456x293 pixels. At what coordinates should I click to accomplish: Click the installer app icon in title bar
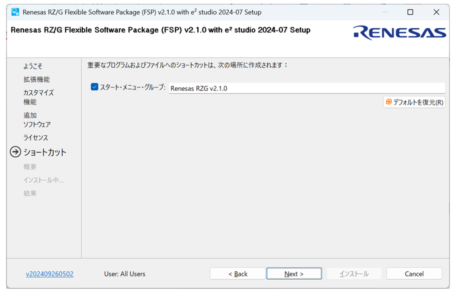[x=15, y=12]
